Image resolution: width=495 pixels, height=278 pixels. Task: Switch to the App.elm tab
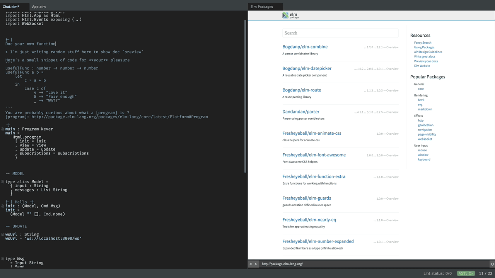click(x=39, y=7)
